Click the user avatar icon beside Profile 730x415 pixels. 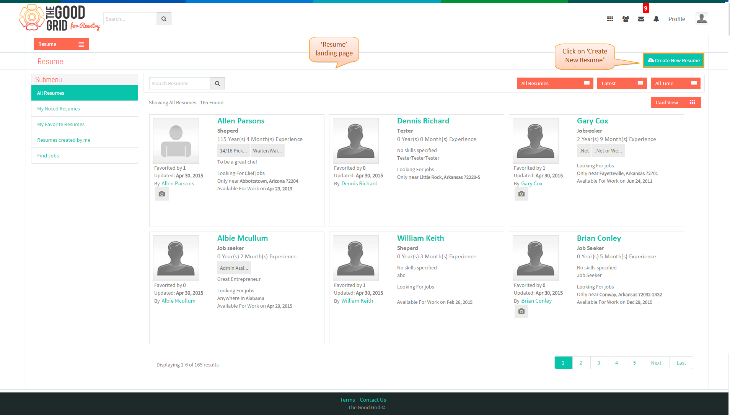pos(701,18)
